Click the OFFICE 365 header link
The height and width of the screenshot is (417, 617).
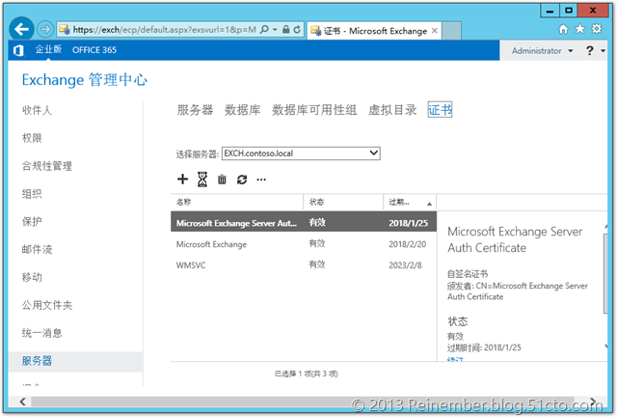(x=94, y=50)
